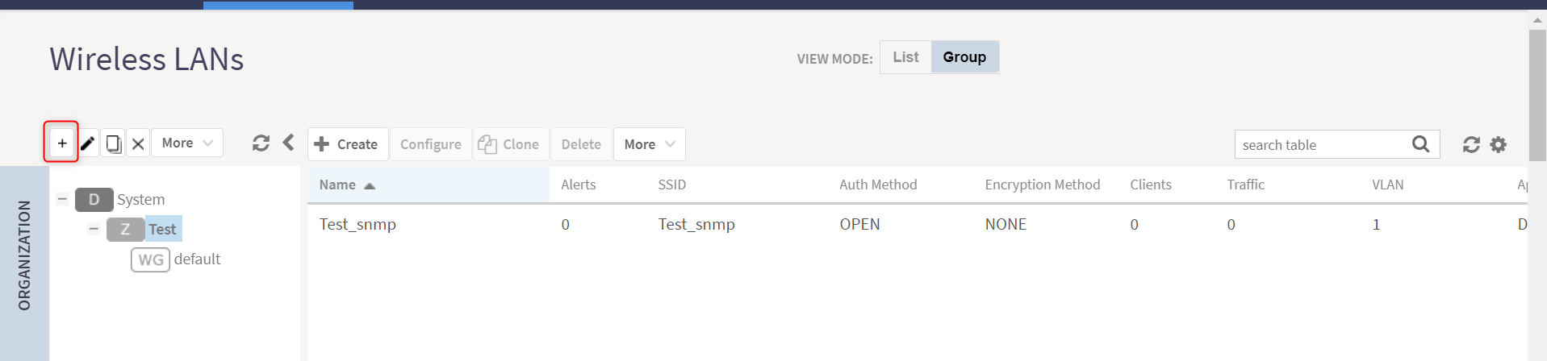Click the Create WLAN button
1547x361 pixels.
click(348, 144)
